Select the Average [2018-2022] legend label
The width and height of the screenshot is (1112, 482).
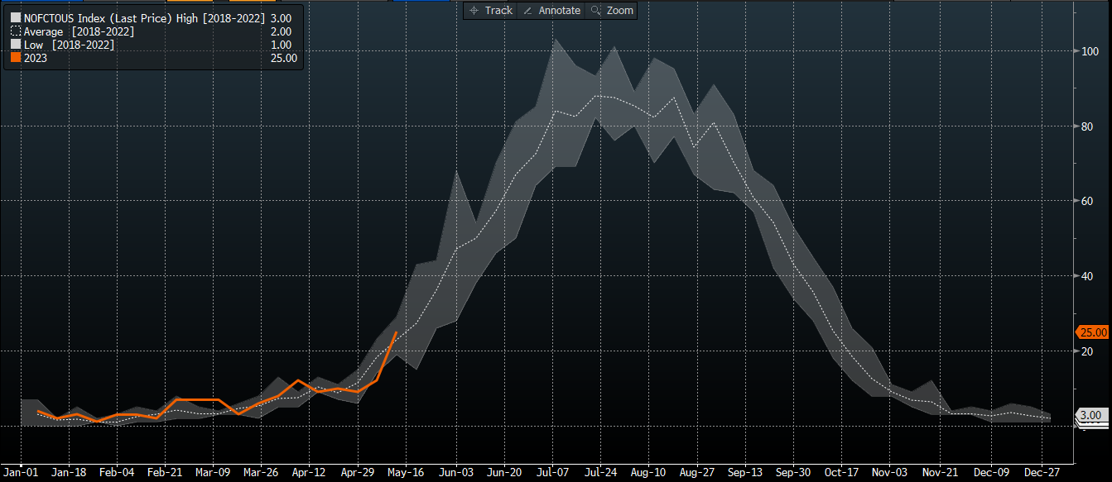79,31
